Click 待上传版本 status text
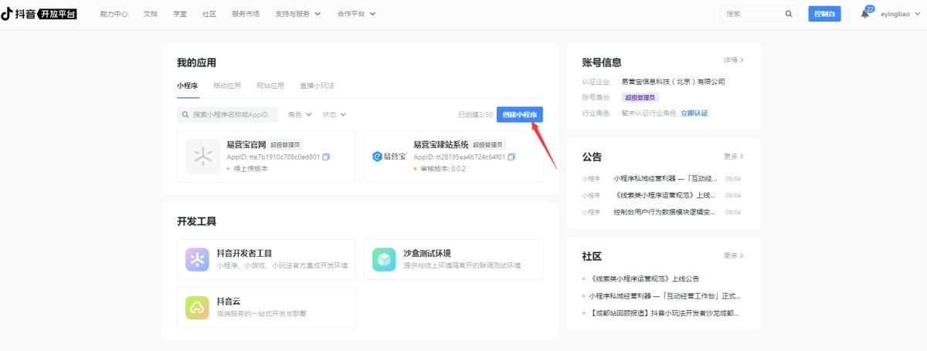The image size is (927, 351). click(x=252, y=168)
